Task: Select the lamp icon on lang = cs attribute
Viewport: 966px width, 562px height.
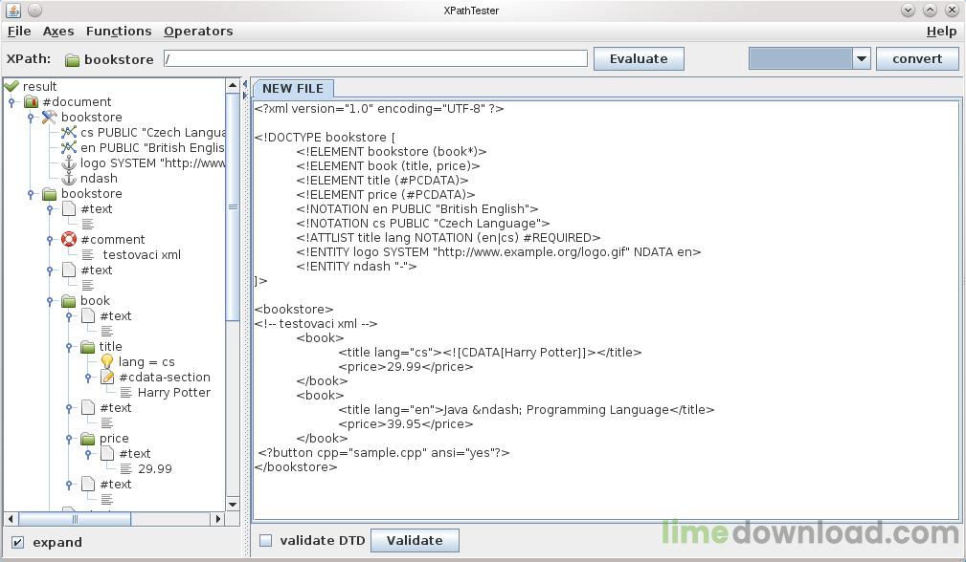Action: pos(108,361)
